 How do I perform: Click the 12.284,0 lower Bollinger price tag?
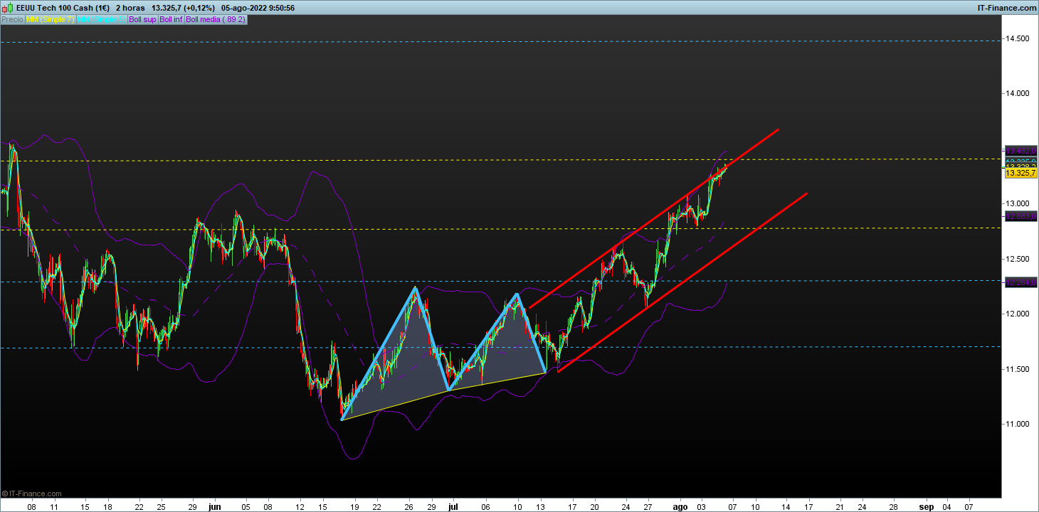1020,283
